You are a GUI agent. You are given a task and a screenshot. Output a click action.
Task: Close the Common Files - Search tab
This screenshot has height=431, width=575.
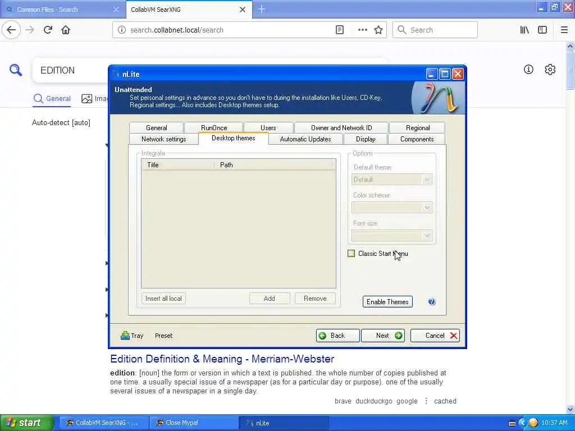coord(116,10)
